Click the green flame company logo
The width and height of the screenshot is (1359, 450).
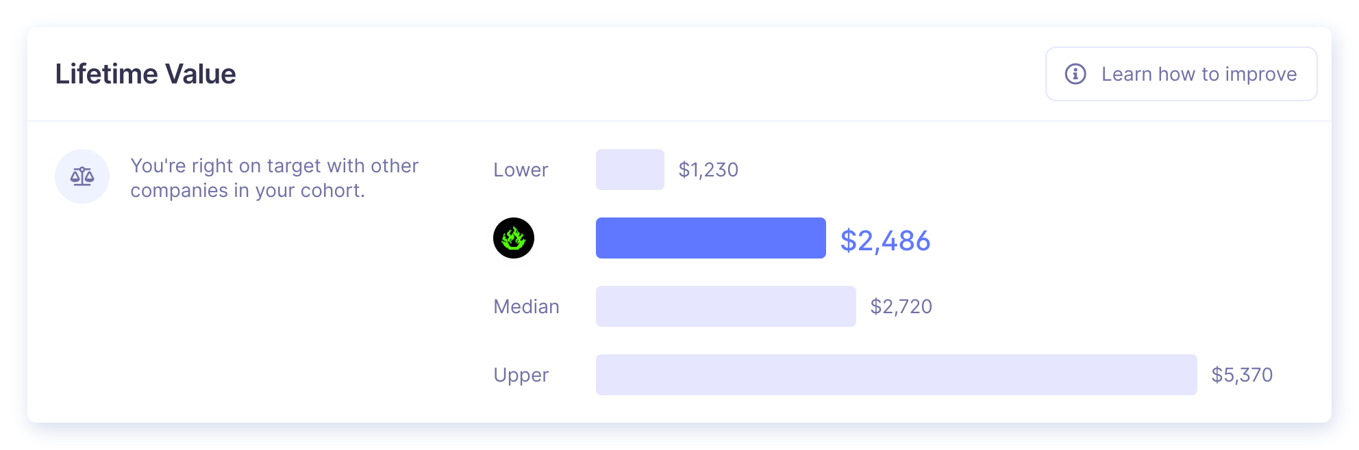click(514, 238)
